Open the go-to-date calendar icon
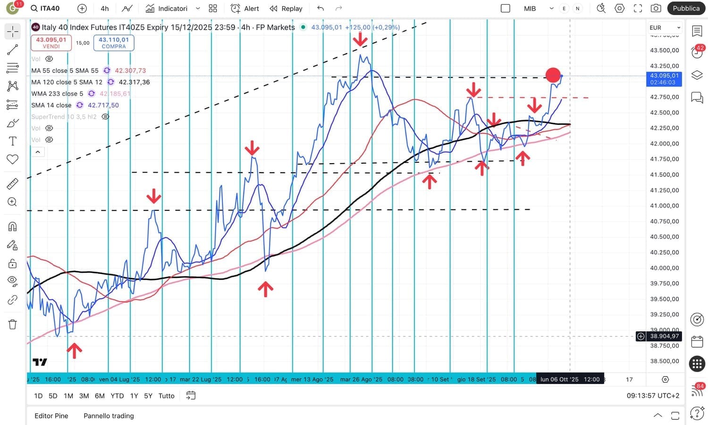 tap(191, 396)
